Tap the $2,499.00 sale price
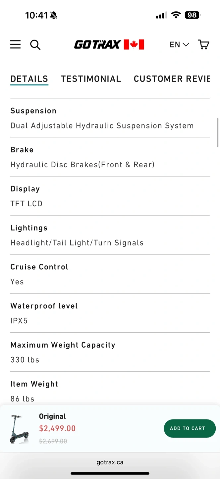220x479 pixels. (x=57, y=428)
